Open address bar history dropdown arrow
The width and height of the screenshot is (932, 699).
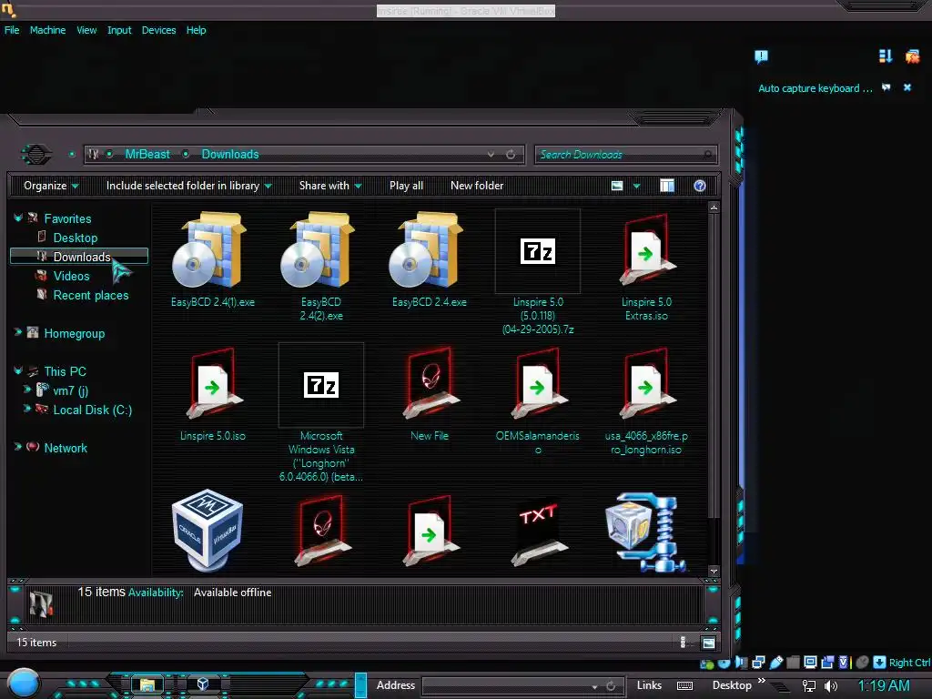[x=491, y=155]
